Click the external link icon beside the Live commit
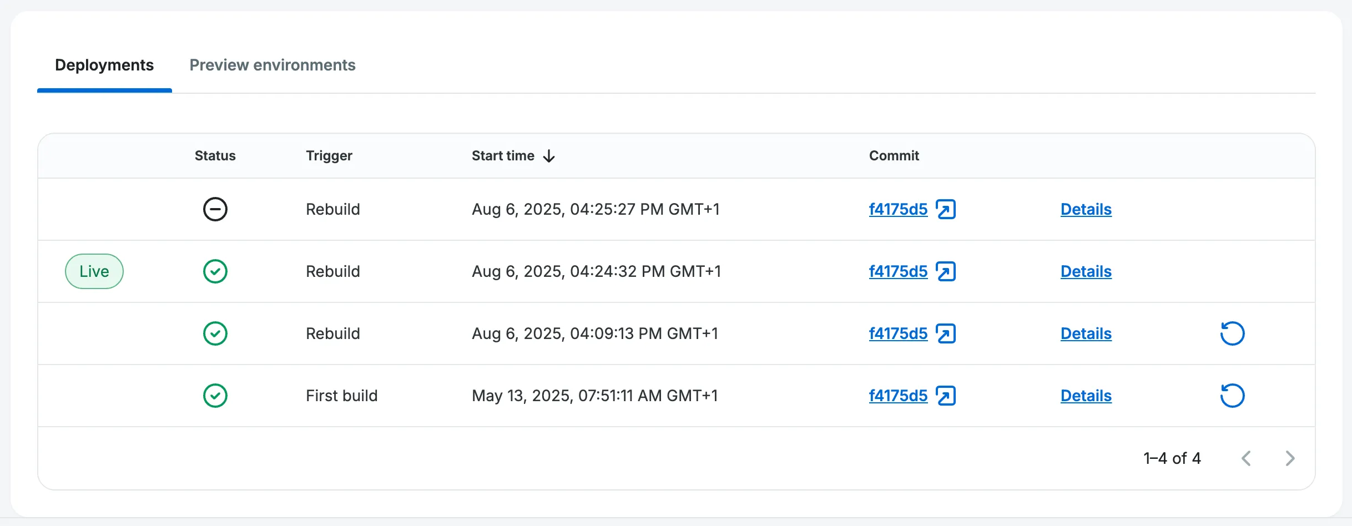This screenshot has height=526, width=1352. coord(946,271)
